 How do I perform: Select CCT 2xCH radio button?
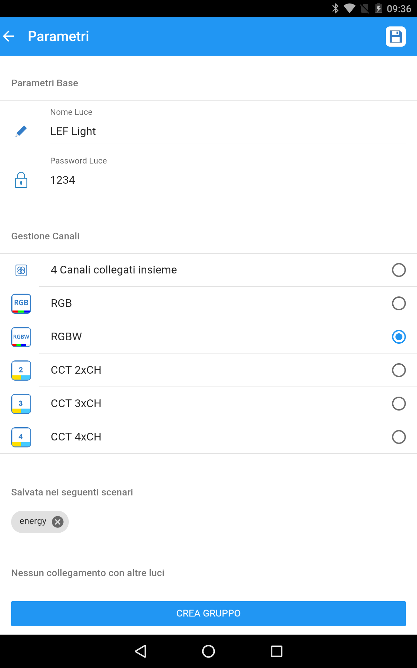pyautogui.click(x=399, y=370)
